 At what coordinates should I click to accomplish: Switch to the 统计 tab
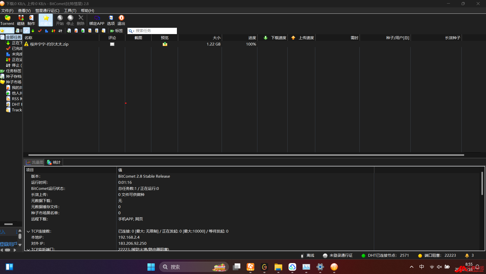click(x=54, y=162)
